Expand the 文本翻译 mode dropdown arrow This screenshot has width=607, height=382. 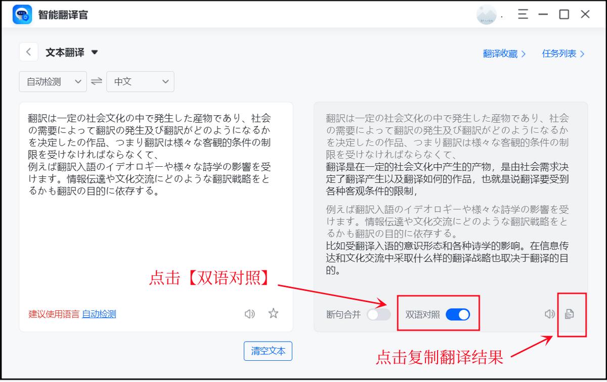95,52
